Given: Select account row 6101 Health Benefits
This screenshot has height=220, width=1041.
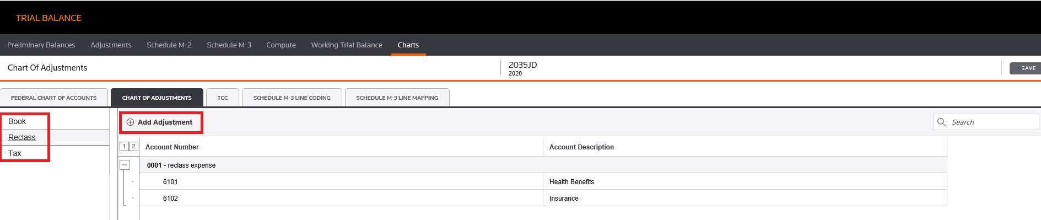Looking at the screenshot, I should click(543, 181).
